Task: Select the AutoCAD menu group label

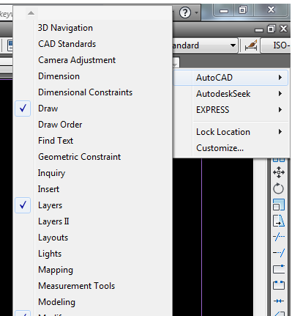Action: (214, 78)
